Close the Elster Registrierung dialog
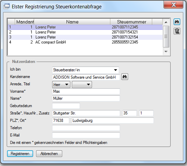The height and width of the screenshot is (166, 187). click(x=174, y=5)
